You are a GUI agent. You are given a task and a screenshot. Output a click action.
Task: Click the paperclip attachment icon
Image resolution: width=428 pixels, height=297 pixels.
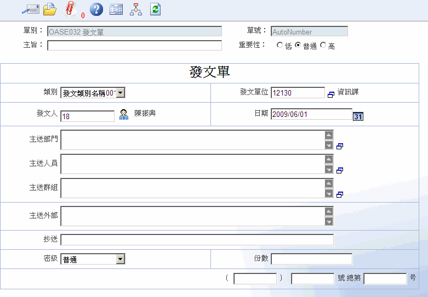[x=70, y=9]
